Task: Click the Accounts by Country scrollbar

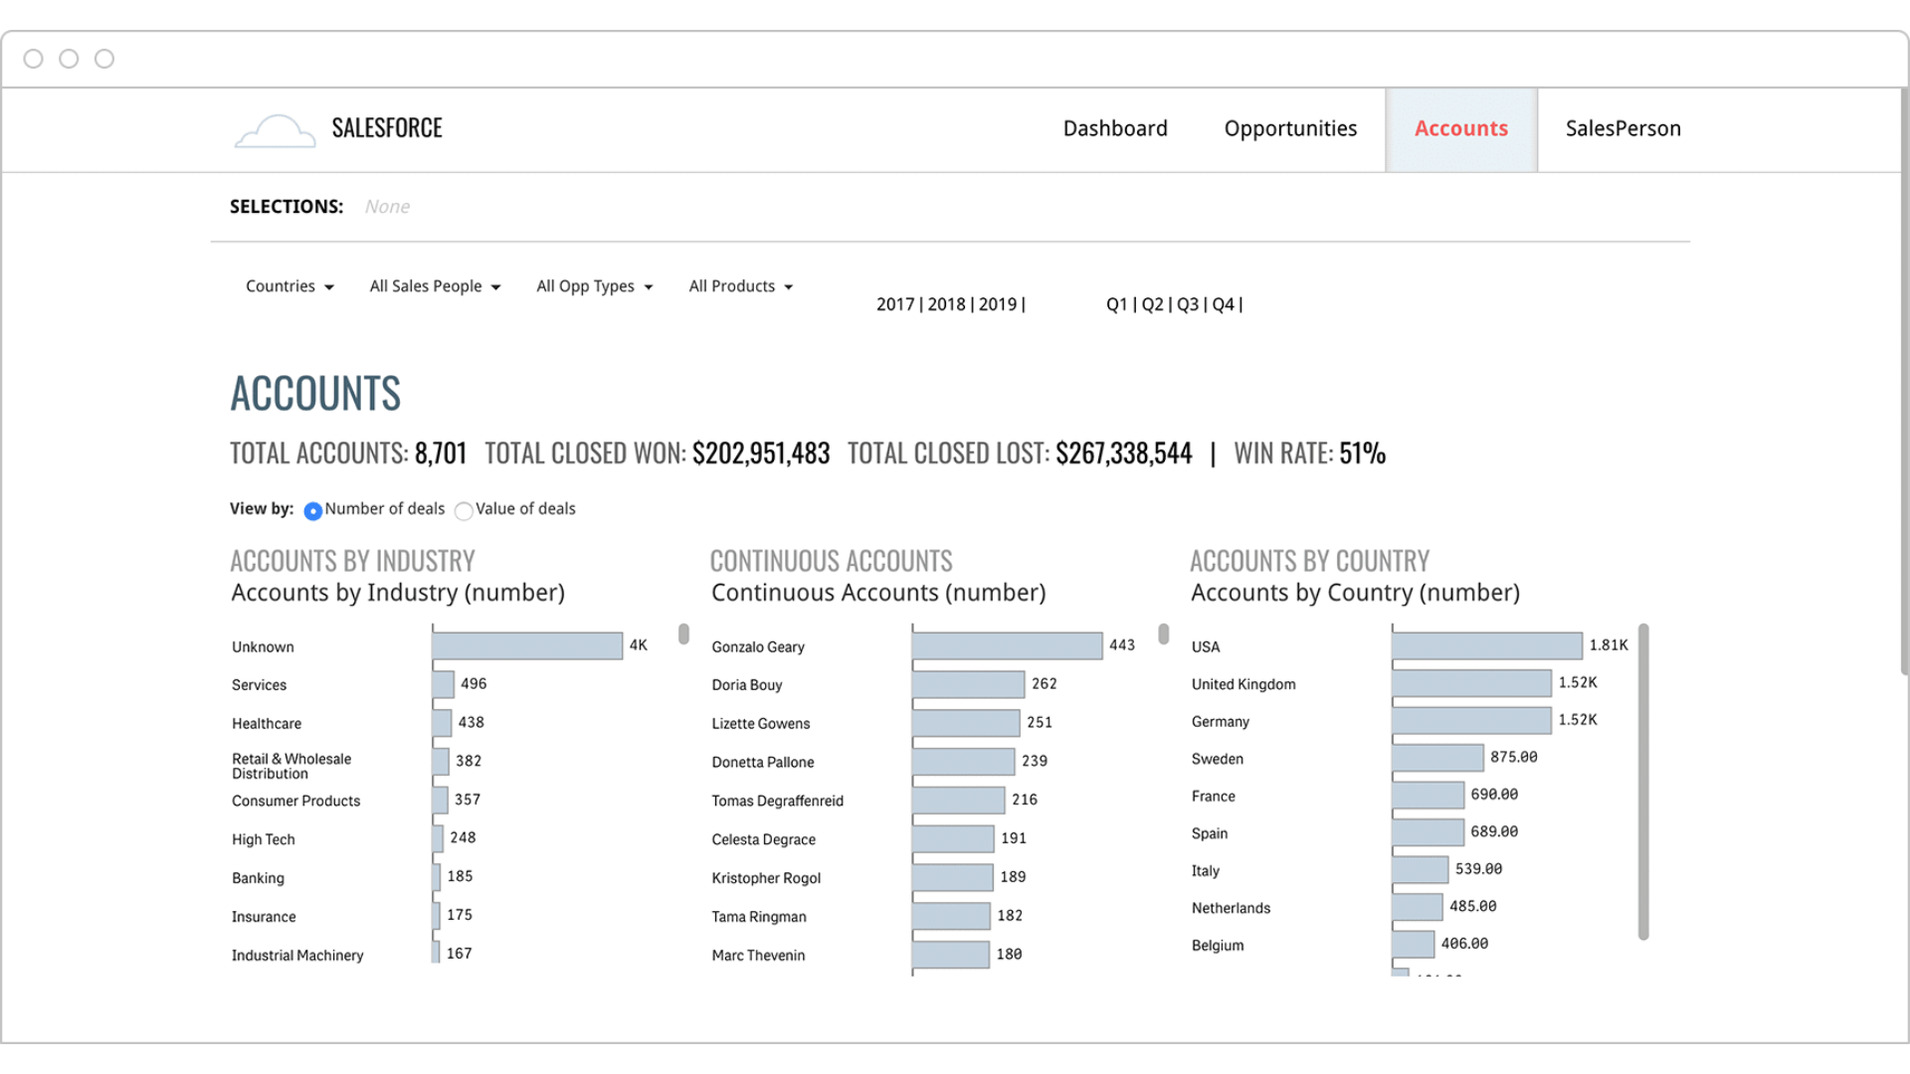Action: pos(1643,781)
